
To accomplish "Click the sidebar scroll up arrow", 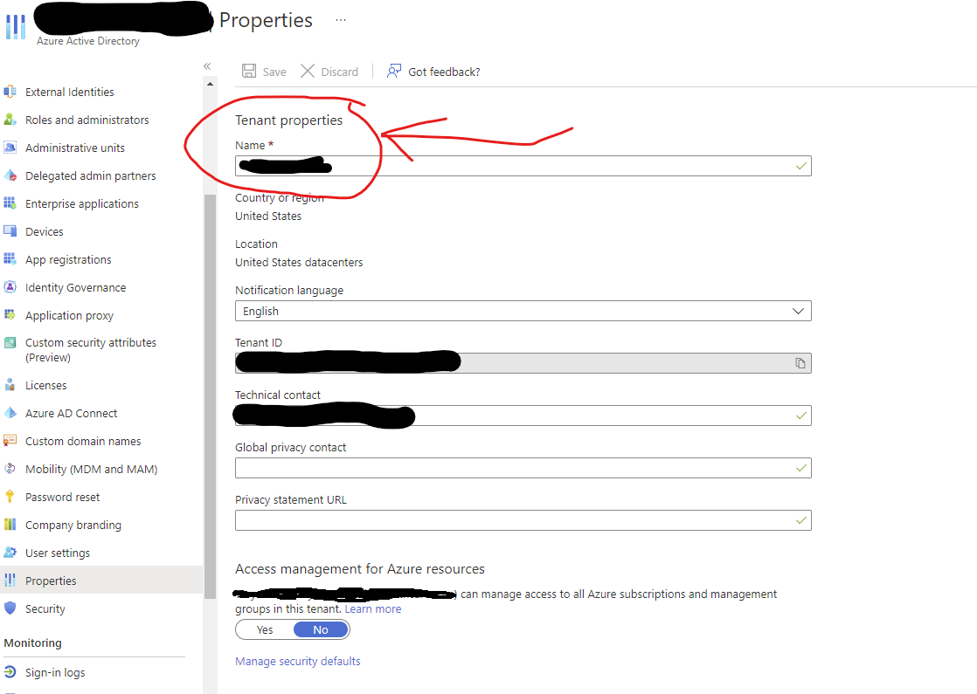I will (210, 84).
